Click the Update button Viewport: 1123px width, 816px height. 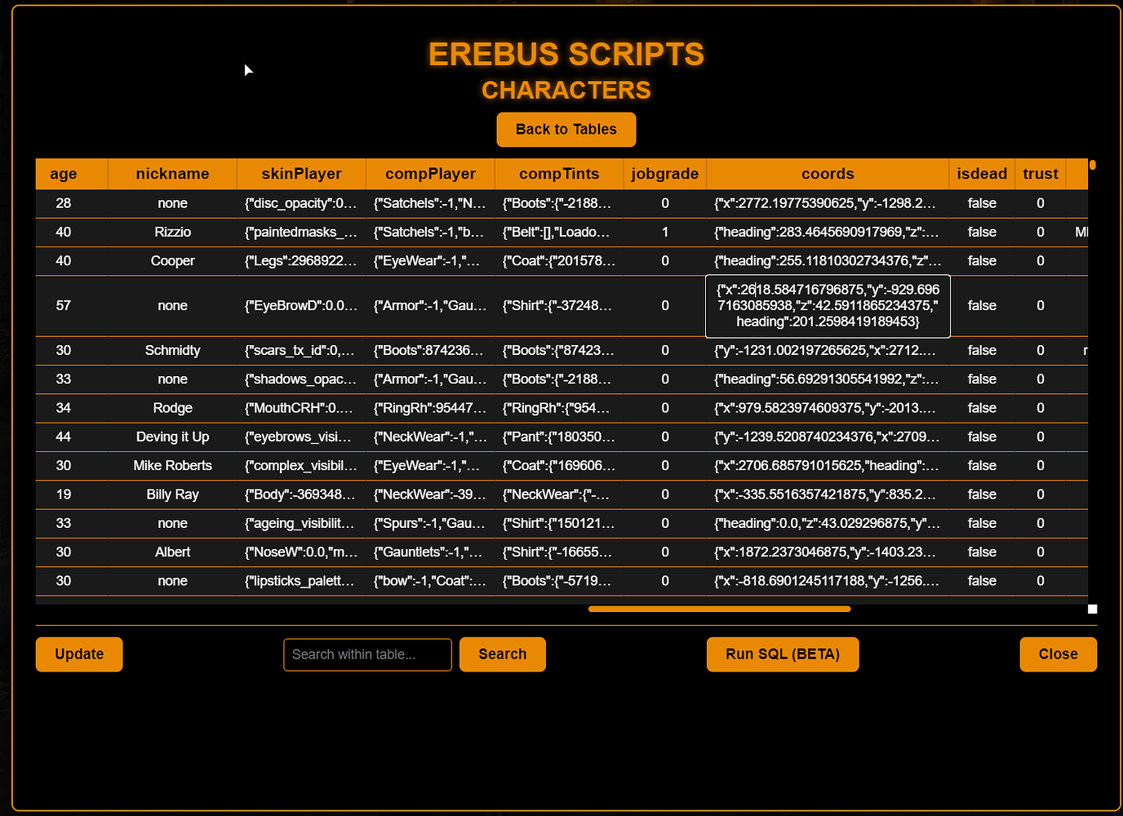tap(78, 654)
